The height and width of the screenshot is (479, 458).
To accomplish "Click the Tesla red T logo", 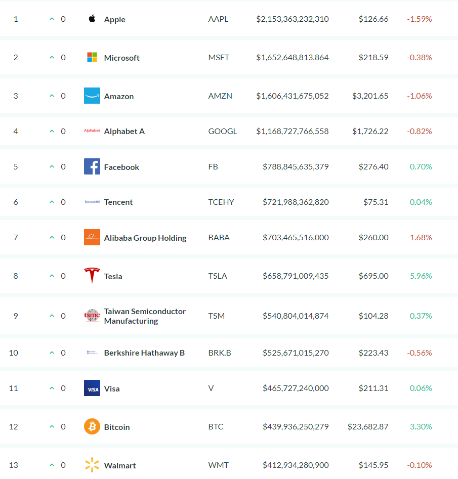I will [92, 276].
